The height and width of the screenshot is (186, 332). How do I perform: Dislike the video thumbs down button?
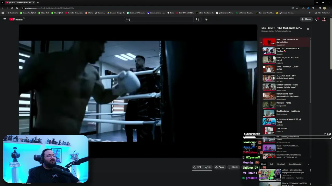pyautogui.click(x=208, y=167)
